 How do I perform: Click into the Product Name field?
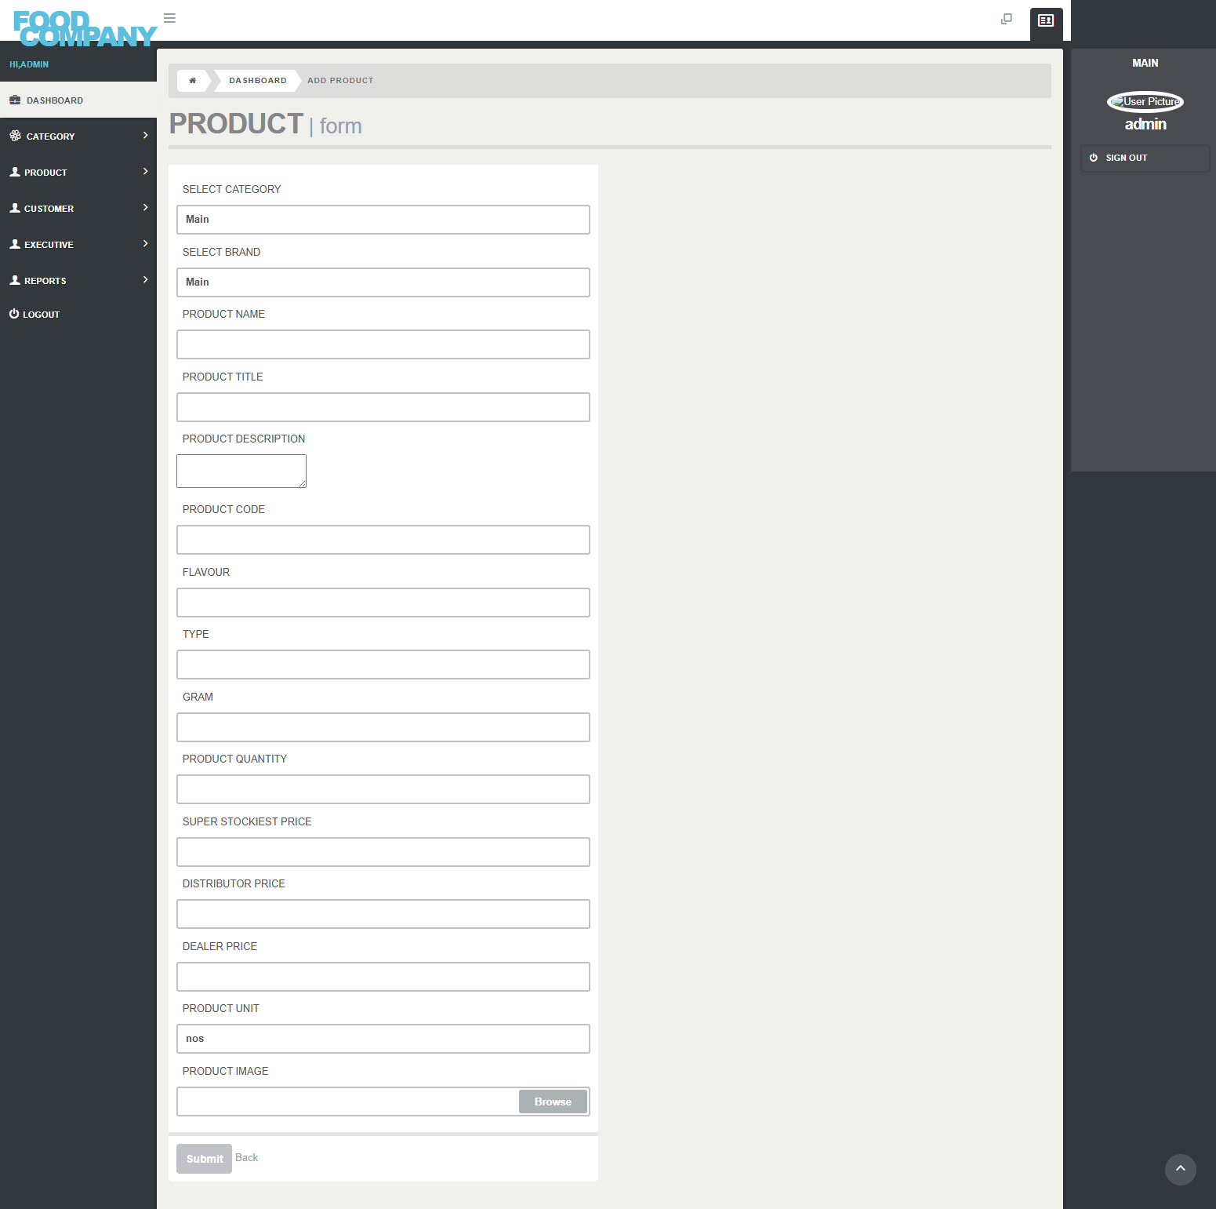click(383, 344)
